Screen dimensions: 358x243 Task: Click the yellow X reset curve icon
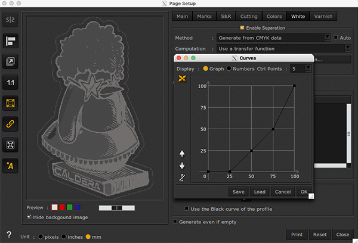(x=182, y=79)
